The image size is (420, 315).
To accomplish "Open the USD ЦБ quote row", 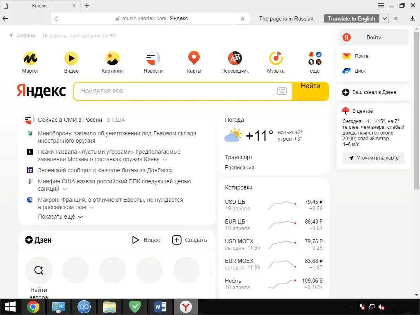I will (x=274, y=205).
